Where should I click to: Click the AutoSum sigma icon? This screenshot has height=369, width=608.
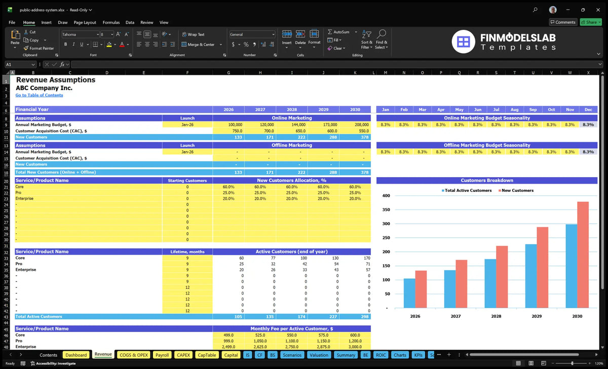330,32
